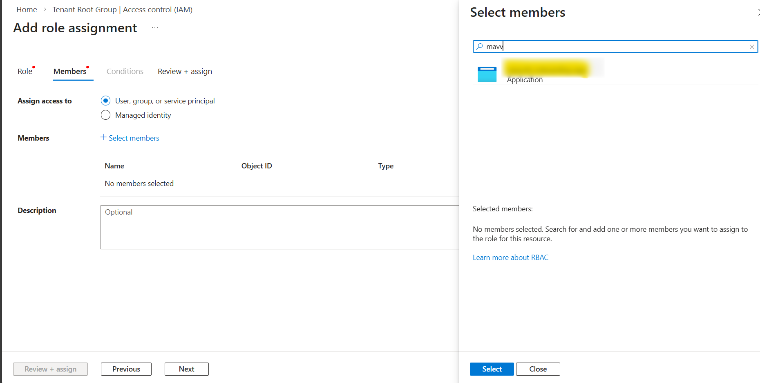
Task: Navigate to Tenant Root Group Access control breadcrumb
Action: [122, 9]
